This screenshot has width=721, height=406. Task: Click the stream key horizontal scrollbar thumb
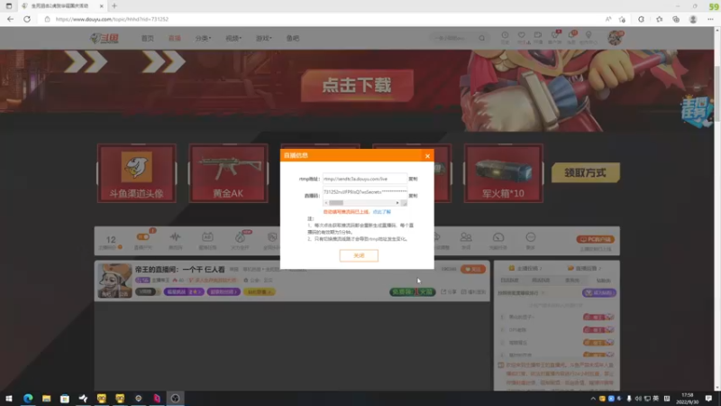[x=336, y=203]
